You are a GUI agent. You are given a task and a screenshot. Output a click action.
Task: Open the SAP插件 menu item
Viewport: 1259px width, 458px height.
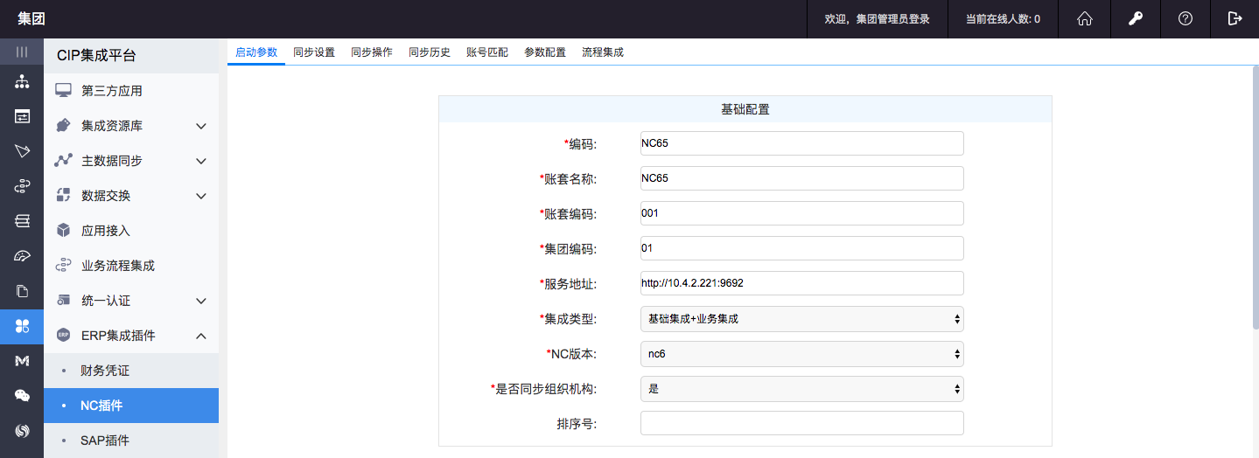[105, 441]
